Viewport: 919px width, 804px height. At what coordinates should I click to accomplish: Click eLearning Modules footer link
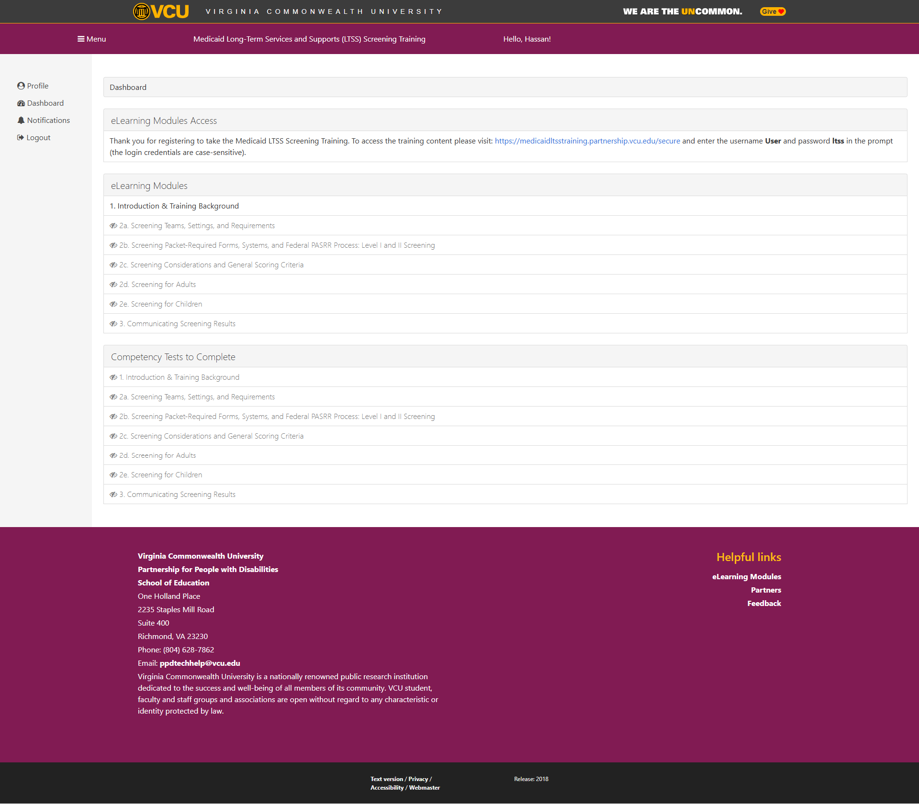point(746,577)
